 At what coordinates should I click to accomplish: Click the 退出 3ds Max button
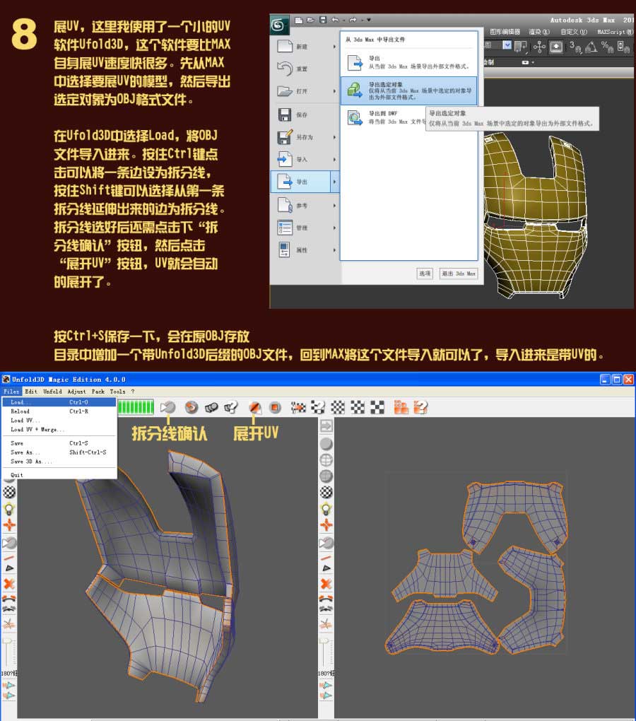click(x=458, y=274)
